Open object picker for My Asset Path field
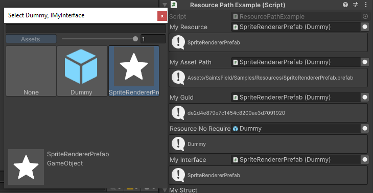The height and width of the screenshot is (193, 373). pos(365,62)
